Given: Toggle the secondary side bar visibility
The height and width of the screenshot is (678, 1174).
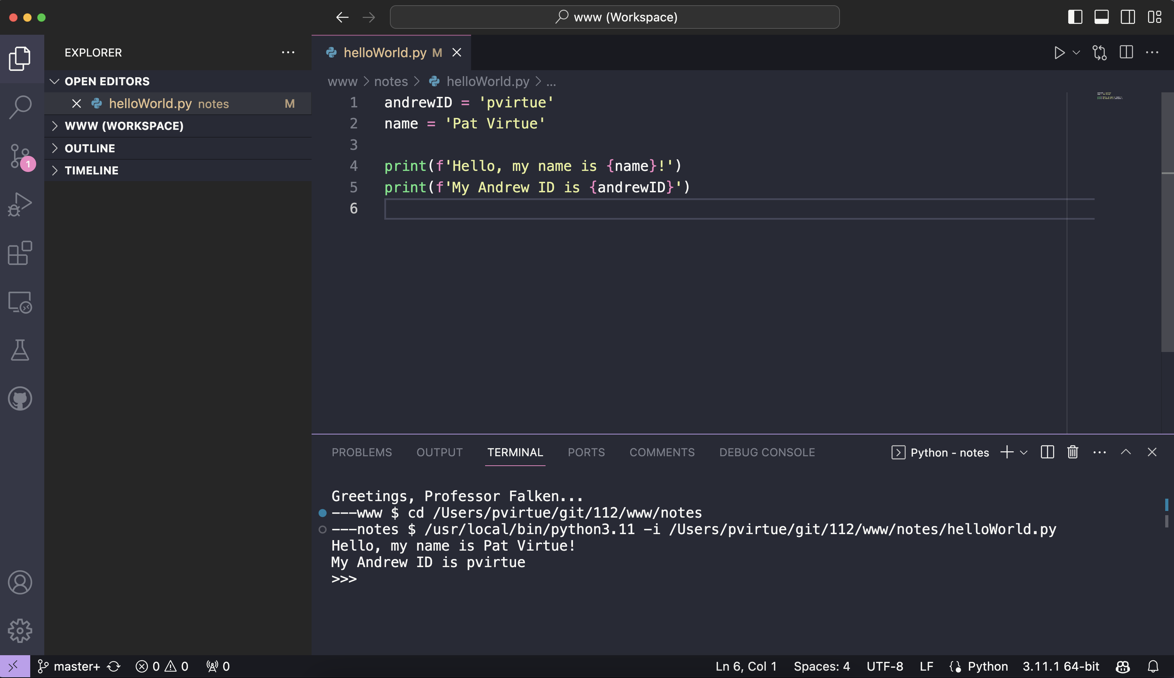Looking at the screenshot, I should 1128,17.
